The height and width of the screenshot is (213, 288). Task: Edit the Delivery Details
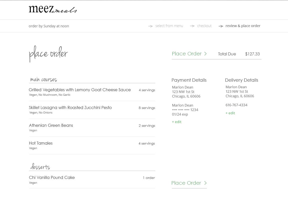(230, 113)
